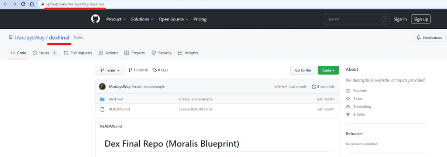The image size is (447, 157).
Task: Open the Solutions dropdown menu
Action: coord(142,19)
